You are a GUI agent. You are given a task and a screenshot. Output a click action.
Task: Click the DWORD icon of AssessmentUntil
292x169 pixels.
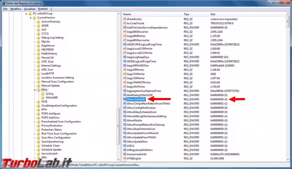125,154
